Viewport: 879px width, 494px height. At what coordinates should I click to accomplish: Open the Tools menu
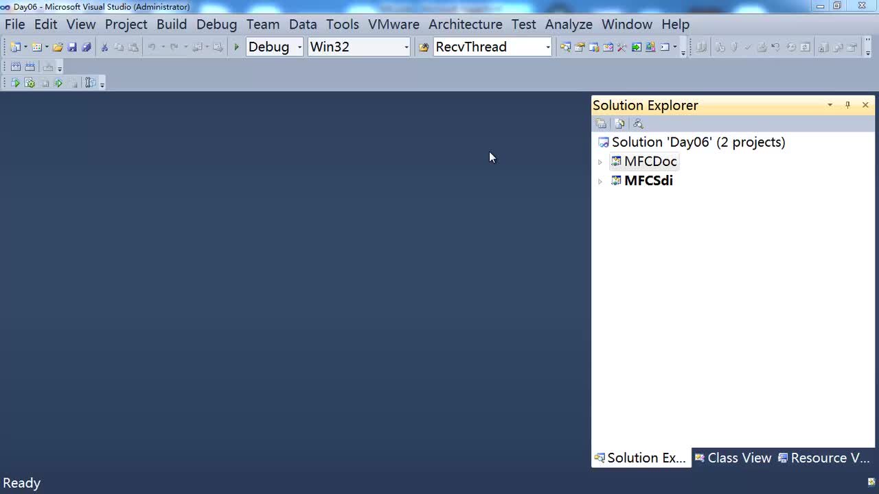point(343,24)
